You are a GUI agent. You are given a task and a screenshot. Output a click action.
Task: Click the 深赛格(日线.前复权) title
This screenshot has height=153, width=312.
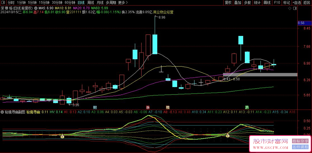[17, 8]
